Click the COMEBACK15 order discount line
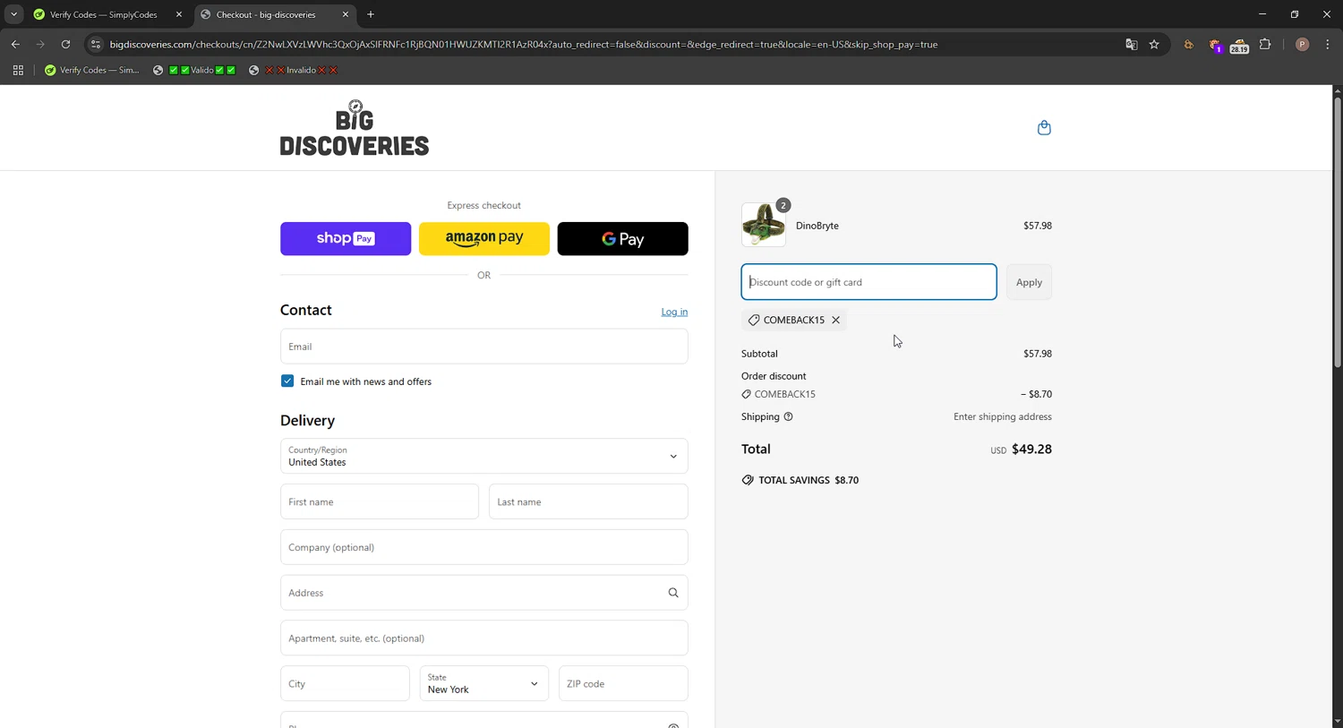 coord(896,394)
